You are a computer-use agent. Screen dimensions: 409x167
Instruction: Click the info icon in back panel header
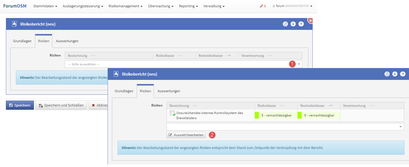(293, 24)
